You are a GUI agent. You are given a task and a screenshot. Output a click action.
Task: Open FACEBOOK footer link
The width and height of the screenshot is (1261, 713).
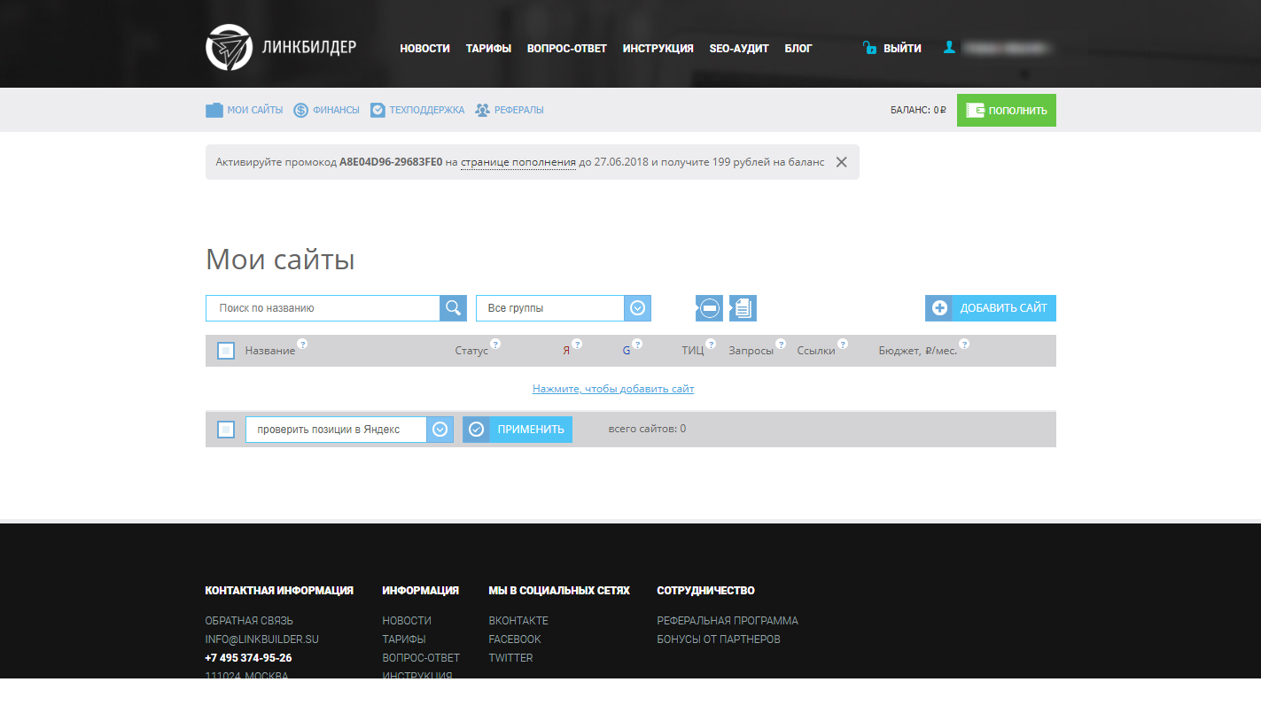pyautogui.click(x=515, y=639)
